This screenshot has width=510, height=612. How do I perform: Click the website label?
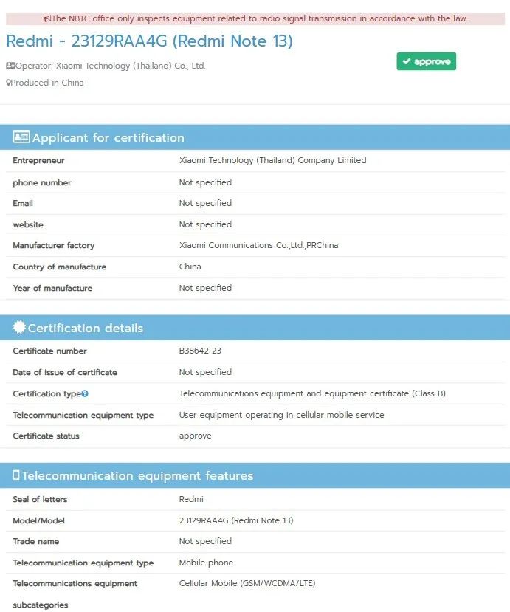(28, 225)
